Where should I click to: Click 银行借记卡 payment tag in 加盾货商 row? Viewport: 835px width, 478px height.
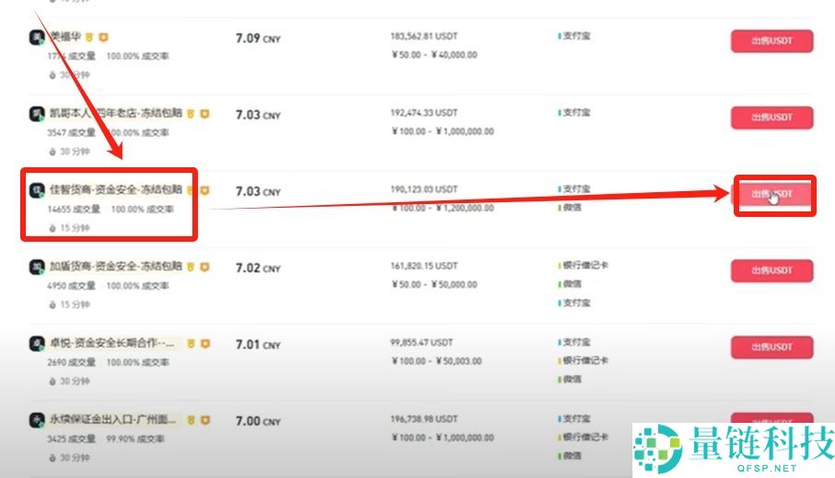pyautogui.click(x=585, y=266)
